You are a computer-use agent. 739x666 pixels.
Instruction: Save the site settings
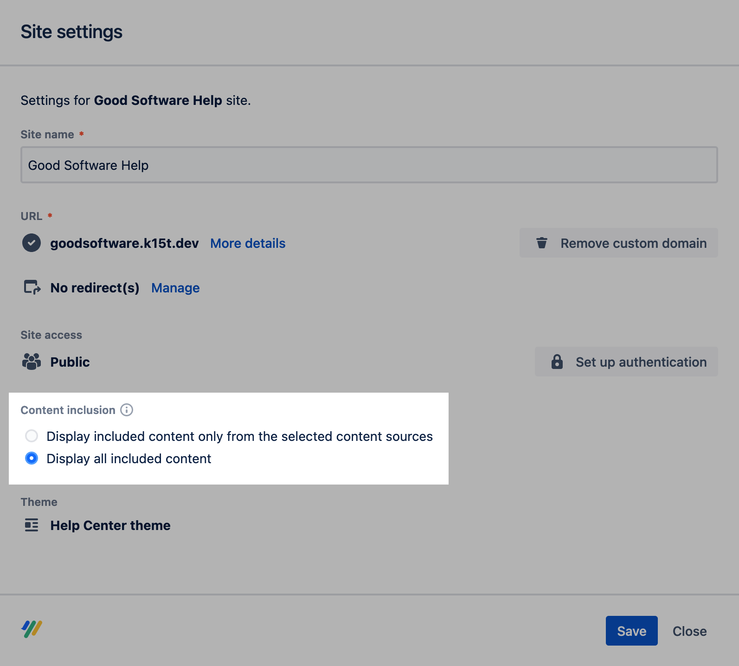tap(631, 631)
